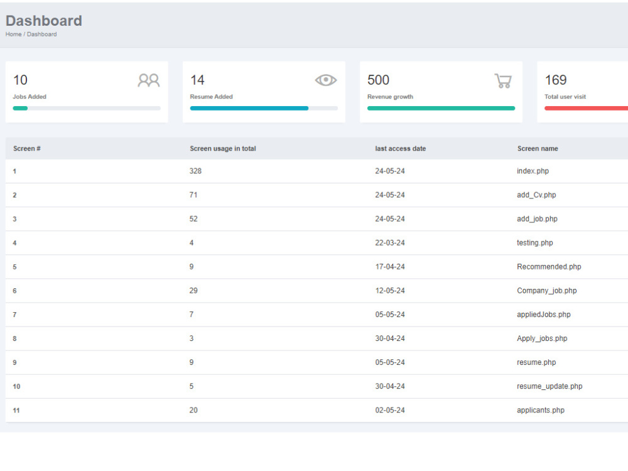Open the Home breadcrumb link
This screenshot has height=471, width=628.
14,35
